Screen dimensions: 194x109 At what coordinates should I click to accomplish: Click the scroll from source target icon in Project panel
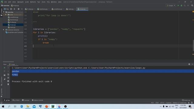tap(11, 9)
